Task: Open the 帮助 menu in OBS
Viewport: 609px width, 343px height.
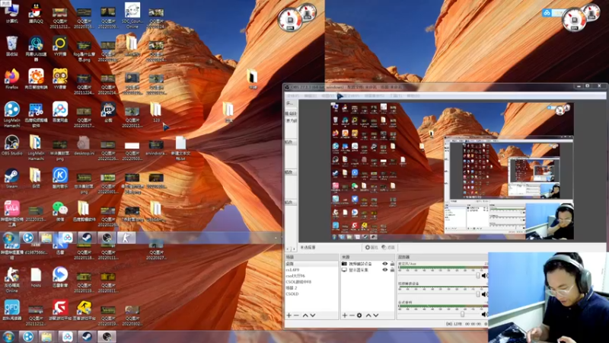Action: point(413,96)
